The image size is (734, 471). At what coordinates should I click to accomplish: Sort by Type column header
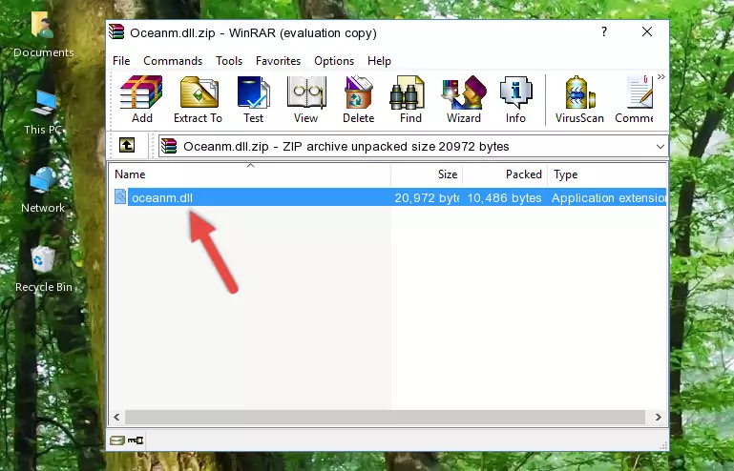point(607,174)
